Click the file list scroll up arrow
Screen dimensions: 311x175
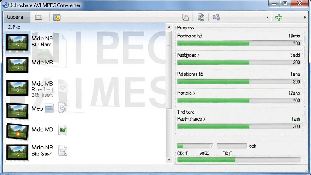(x=169, y=27)
